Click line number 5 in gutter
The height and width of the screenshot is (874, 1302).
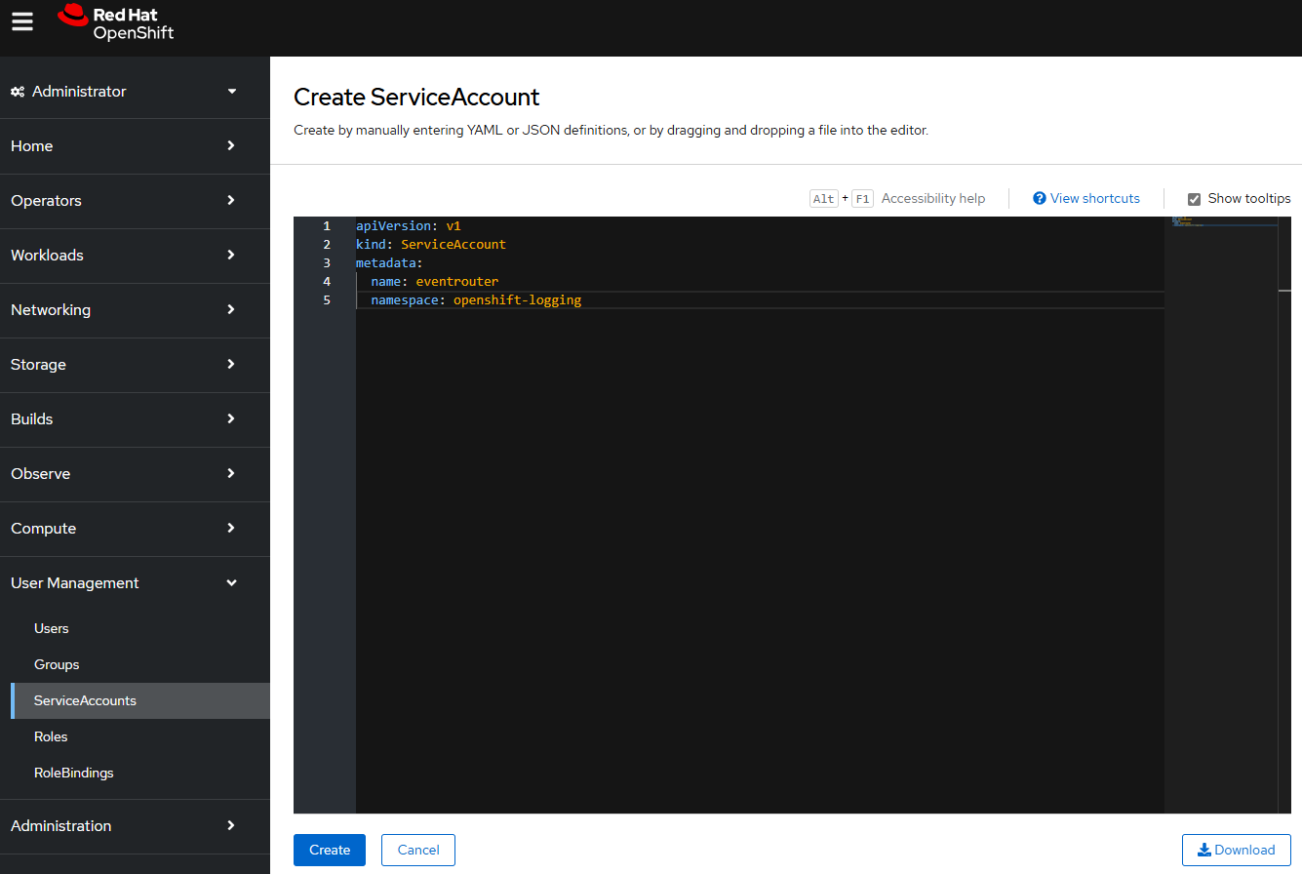pos(327,300)
